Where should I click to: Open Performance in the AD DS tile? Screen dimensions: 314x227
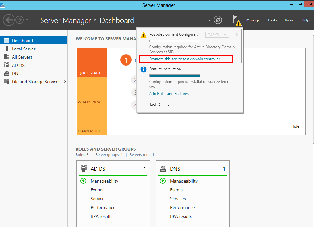103,207
